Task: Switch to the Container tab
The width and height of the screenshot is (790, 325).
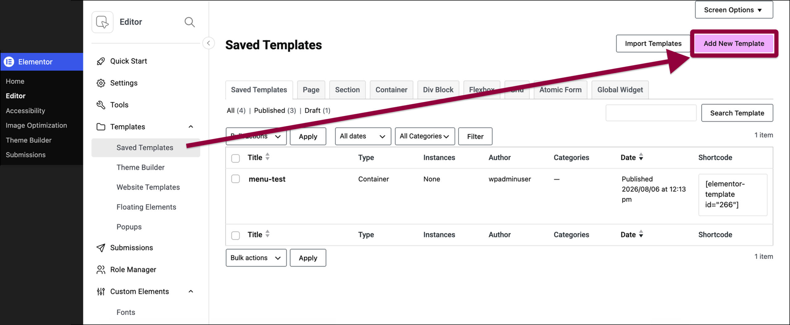Action: click(x=391, y=90)
